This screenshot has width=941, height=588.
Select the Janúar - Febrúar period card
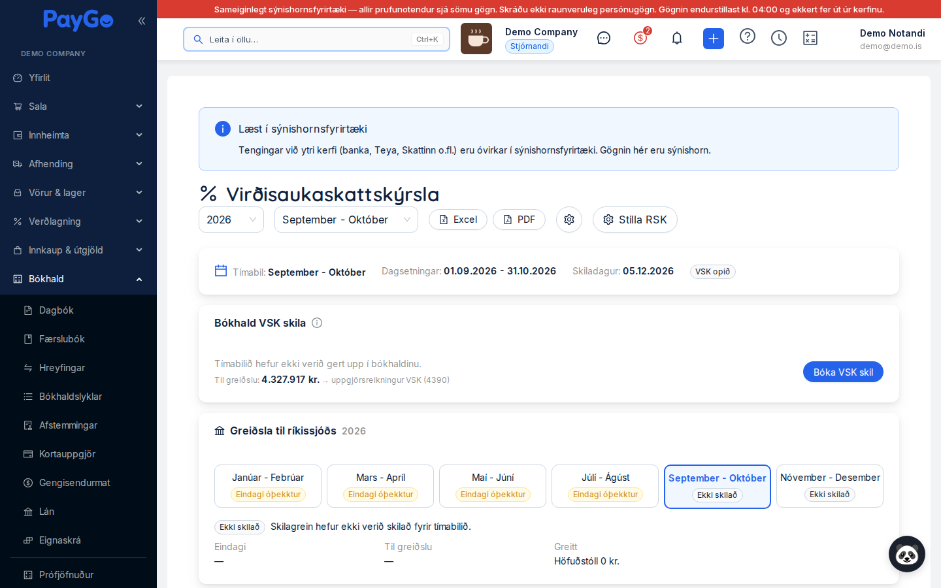click(x=268, y=486)
